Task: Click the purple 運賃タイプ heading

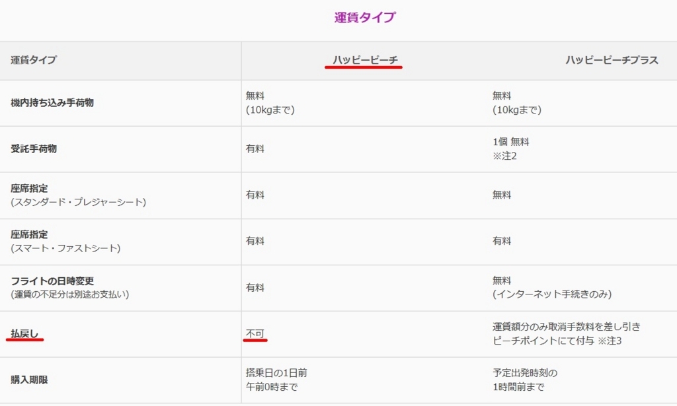Action: (365, 17)
